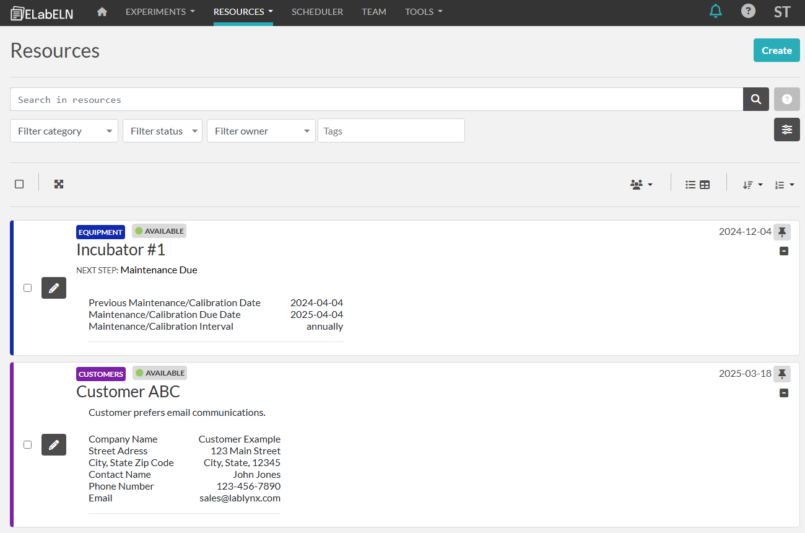Select the Customer ABC checkbox
Image resolution: width=805 pixels, height=533 pixels.
coord(27,444)
